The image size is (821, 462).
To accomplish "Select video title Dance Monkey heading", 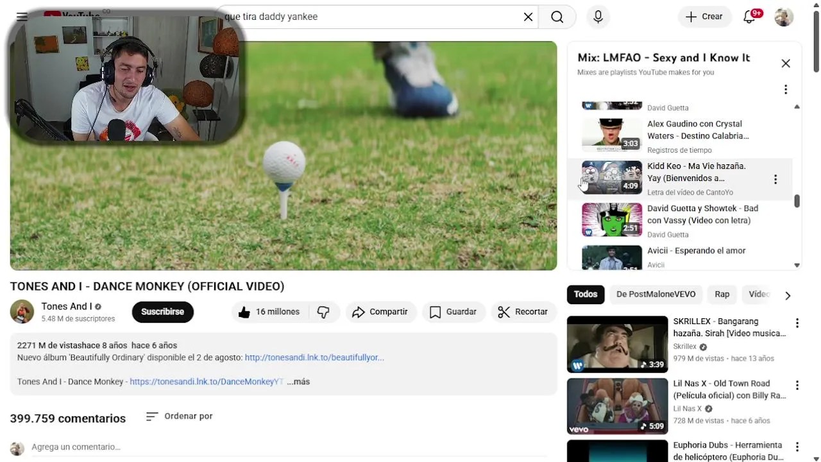I will 147,286.
